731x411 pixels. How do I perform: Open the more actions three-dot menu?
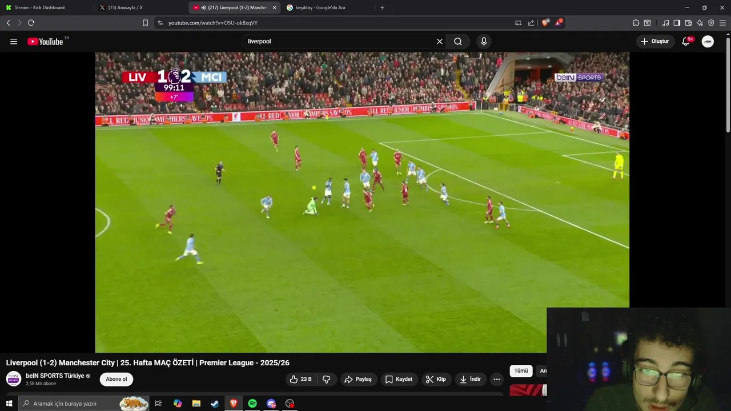tap(497, 379)
